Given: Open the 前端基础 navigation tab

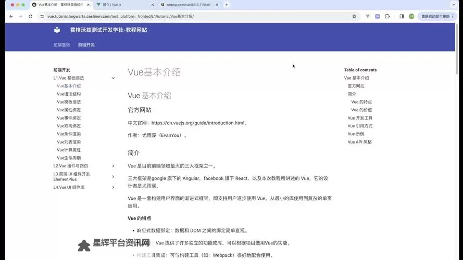Looking at the screenshot, I should coord(61,45).
